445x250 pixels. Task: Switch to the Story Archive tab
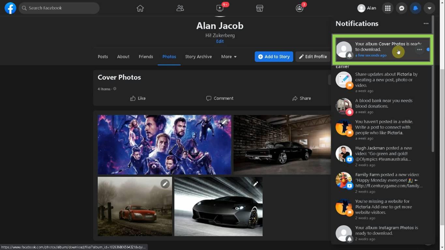pyautogui.click(x=198, y=57)
